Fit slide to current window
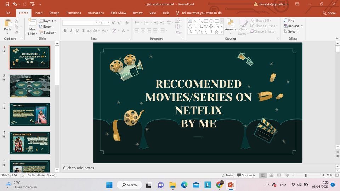Viewport: 340px width, 191px height. pyautogui.click(x=337, y=175)
